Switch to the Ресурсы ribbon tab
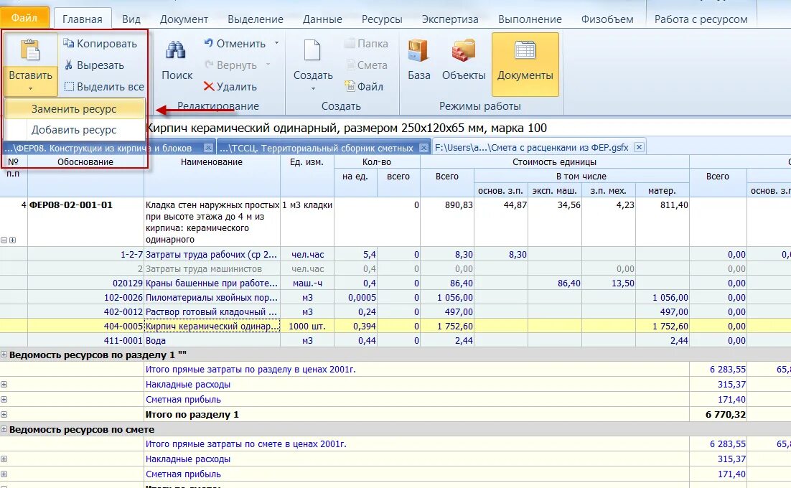791x488 pixels. (x=382, y=19)
